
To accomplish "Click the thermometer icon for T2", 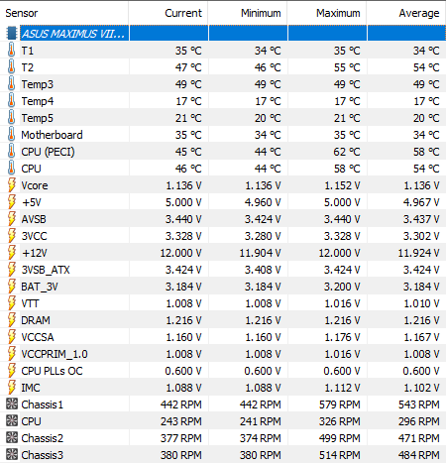I will tap(11, 67).
